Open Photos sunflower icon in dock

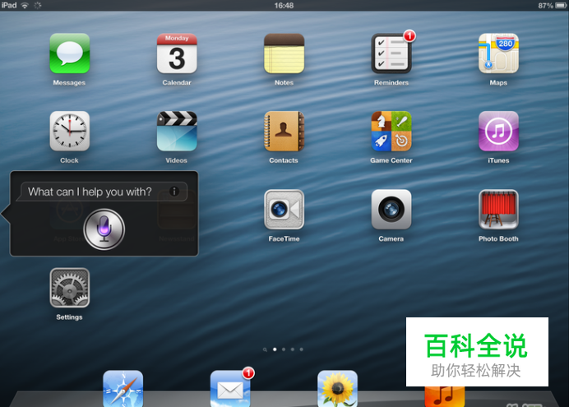point(337,388)
